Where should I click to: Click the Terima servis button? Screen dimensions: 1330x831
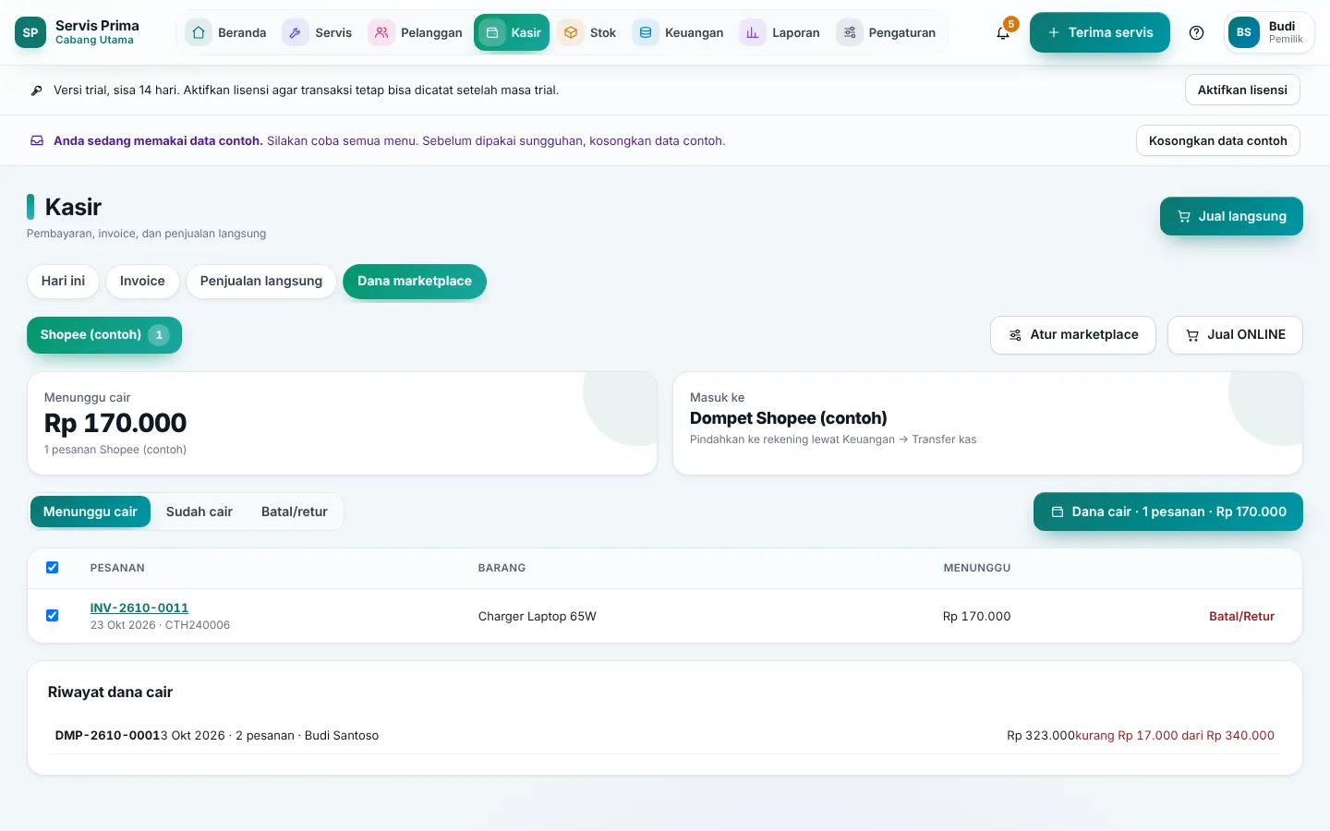(1100, 32)
